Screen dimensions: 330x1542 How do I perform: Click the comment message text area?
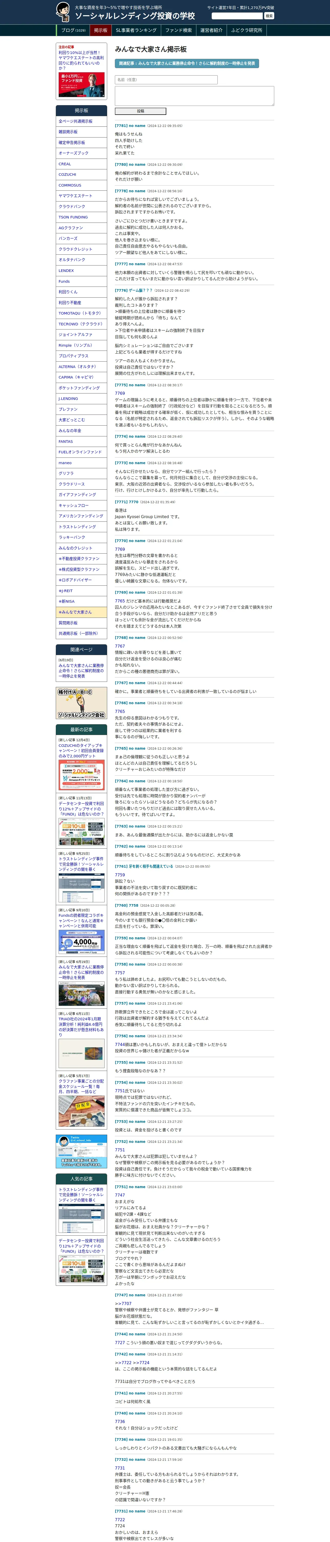coord(194,96)
